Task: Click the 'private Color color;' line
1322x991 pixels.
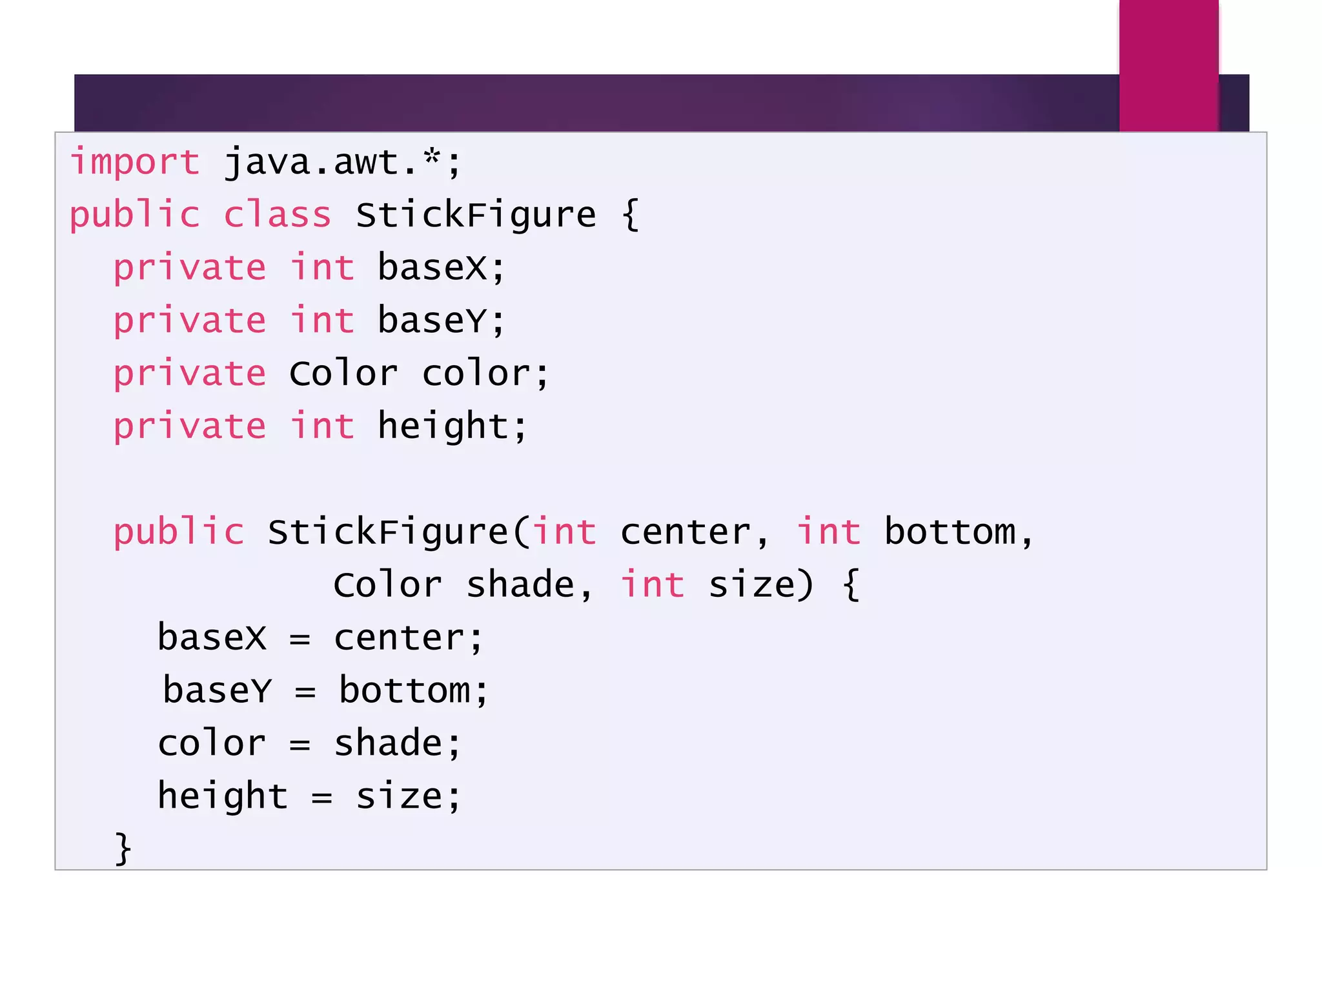Action: point(331,374)
